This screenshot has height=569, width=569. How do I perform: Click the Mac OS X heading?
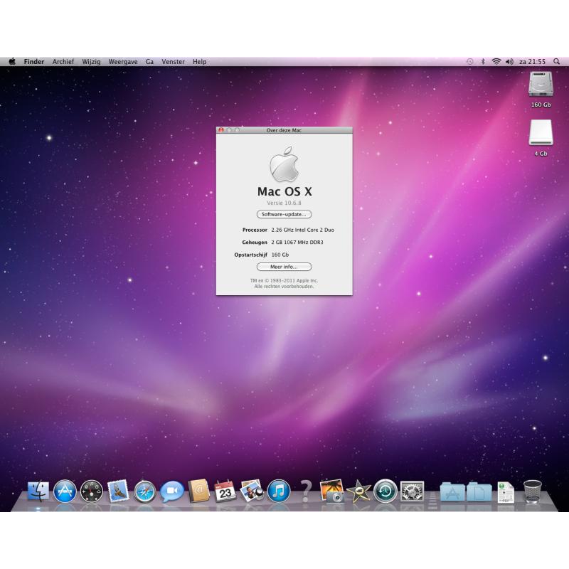284,191
